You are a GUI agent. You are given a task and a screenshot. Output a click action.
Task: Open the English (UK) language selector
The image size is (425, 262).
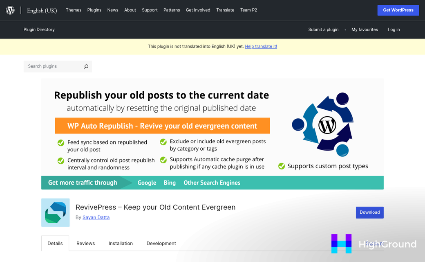click(42, 11)
